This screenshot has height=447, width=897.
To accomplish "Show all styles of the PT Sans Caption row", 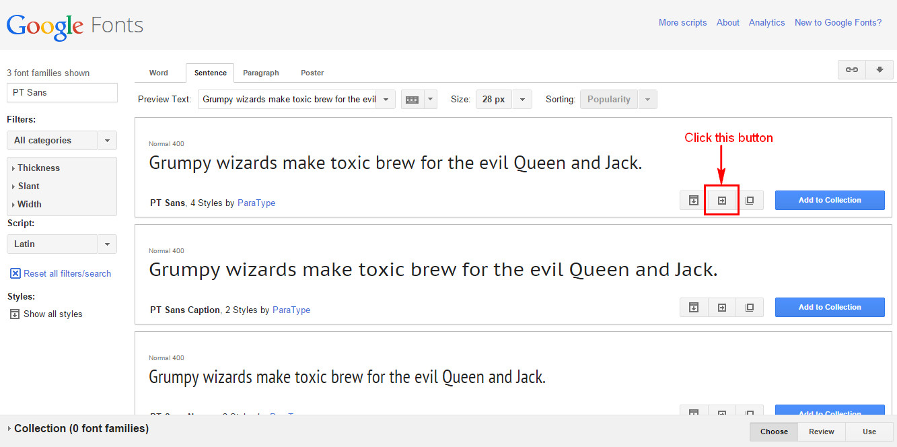I will [694, 308].
